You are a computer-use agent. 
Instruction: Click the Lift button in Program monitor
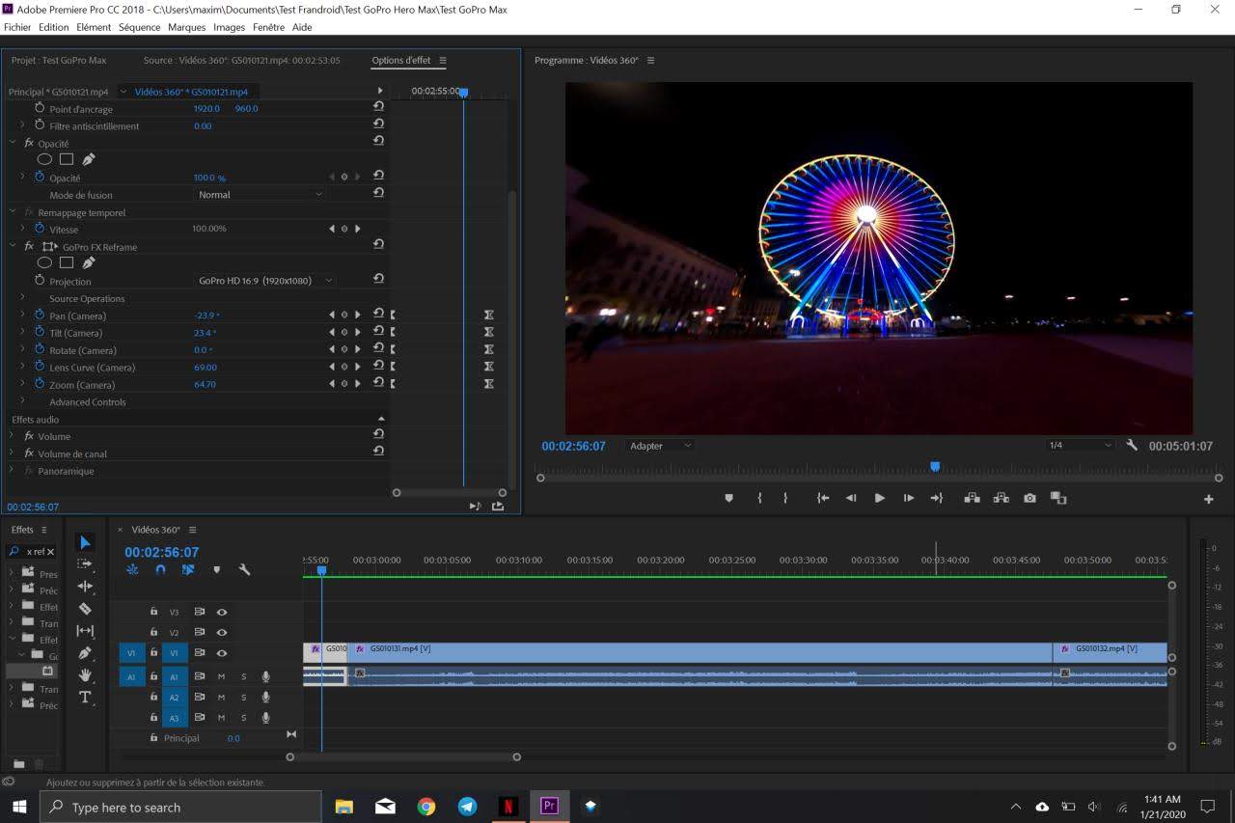[x=972, y=498]
